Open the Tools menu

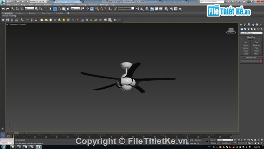tap(16, 5)
